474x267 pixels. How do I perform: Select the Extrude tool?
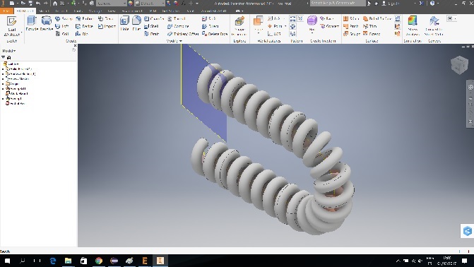[32, 23]
